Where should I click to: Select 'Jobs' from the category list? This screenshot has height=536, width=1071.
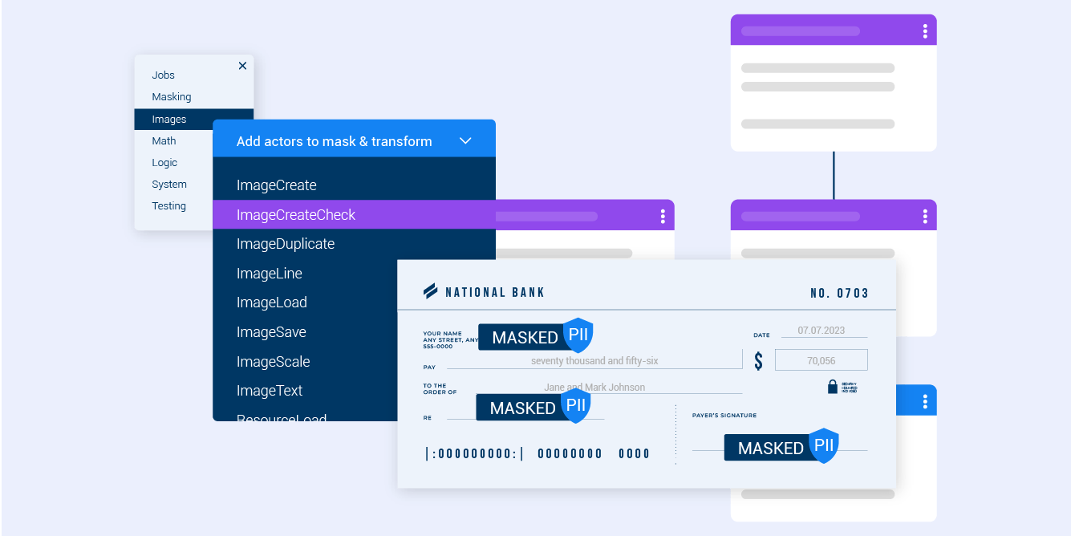coord(162,75)
